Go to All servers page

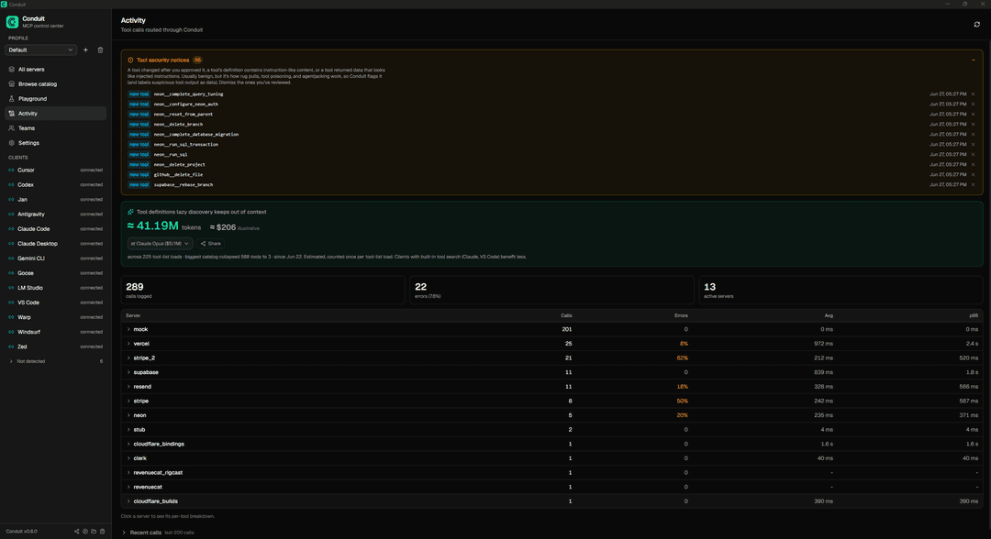click(55, 70)
